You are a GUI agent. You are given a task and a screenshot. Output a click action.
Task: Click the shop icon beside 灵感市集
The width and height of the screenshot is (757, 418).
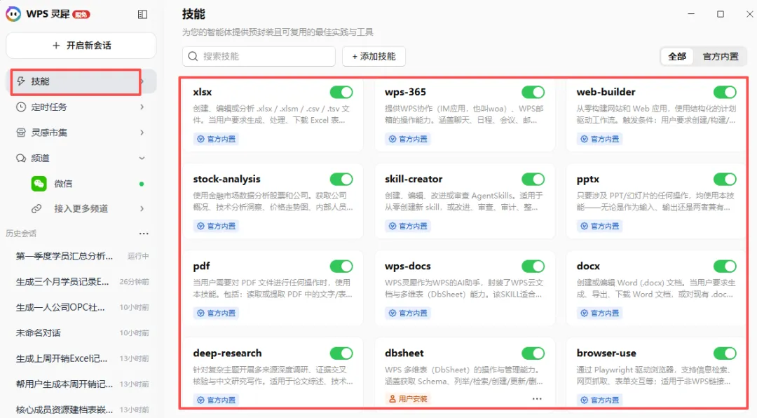21,133
